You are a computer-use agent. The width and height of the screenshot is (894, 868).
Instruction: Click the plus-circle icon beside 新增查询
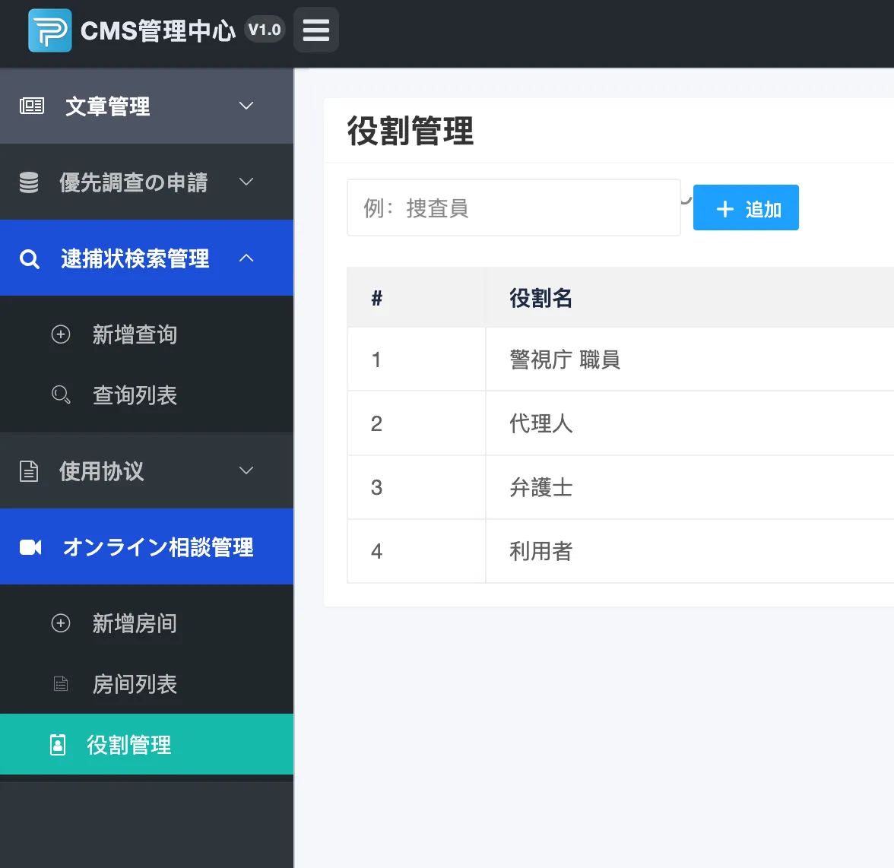coord(61,334)
